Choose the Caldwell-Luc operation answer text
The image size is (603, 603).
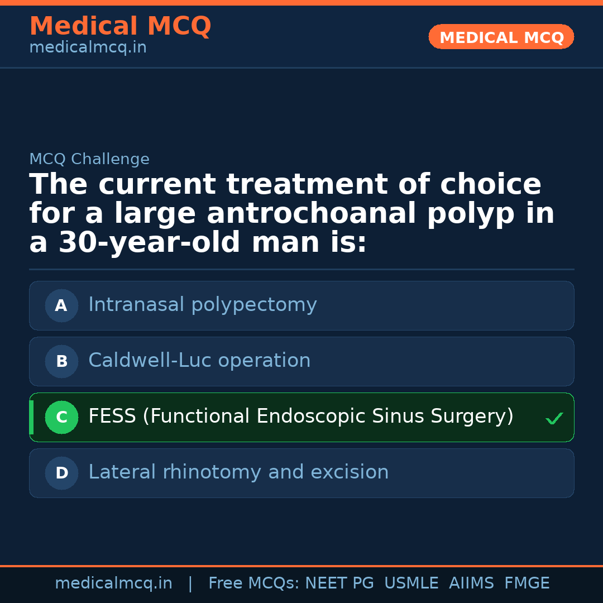point(199,361)
